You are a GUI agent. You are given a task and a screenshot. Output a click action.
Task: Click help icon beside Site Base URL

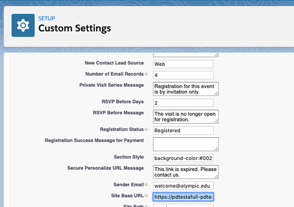(x=146, y=196)
